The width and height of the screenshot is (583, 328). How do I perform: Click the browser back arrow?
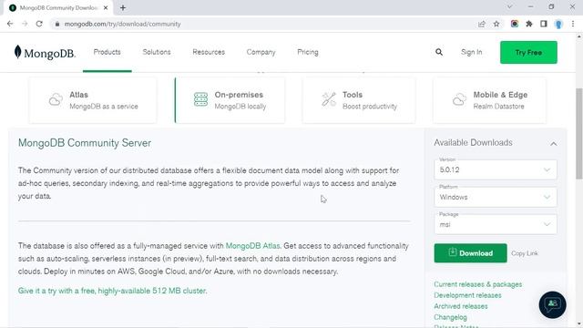click(10, 24)
